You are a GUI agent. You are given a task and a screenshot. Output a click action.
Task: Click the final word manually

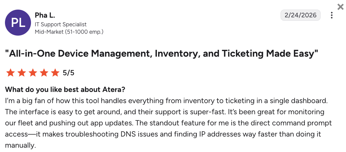click(20, 145)
